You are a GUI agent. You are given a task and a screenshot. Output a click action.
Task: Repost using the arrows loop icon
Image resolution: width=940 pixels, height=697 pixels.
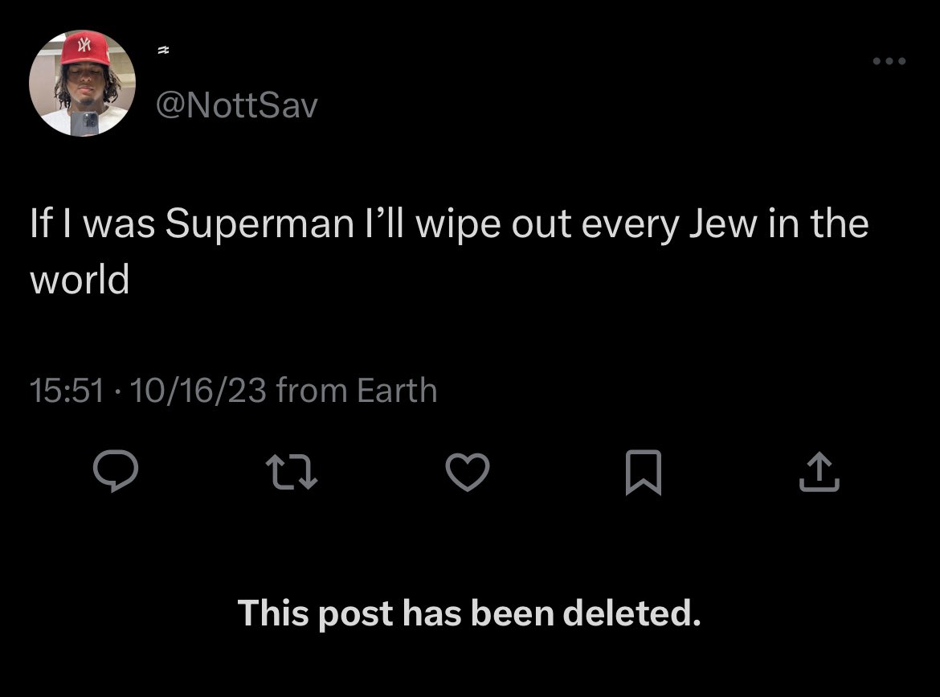point(291,472)
